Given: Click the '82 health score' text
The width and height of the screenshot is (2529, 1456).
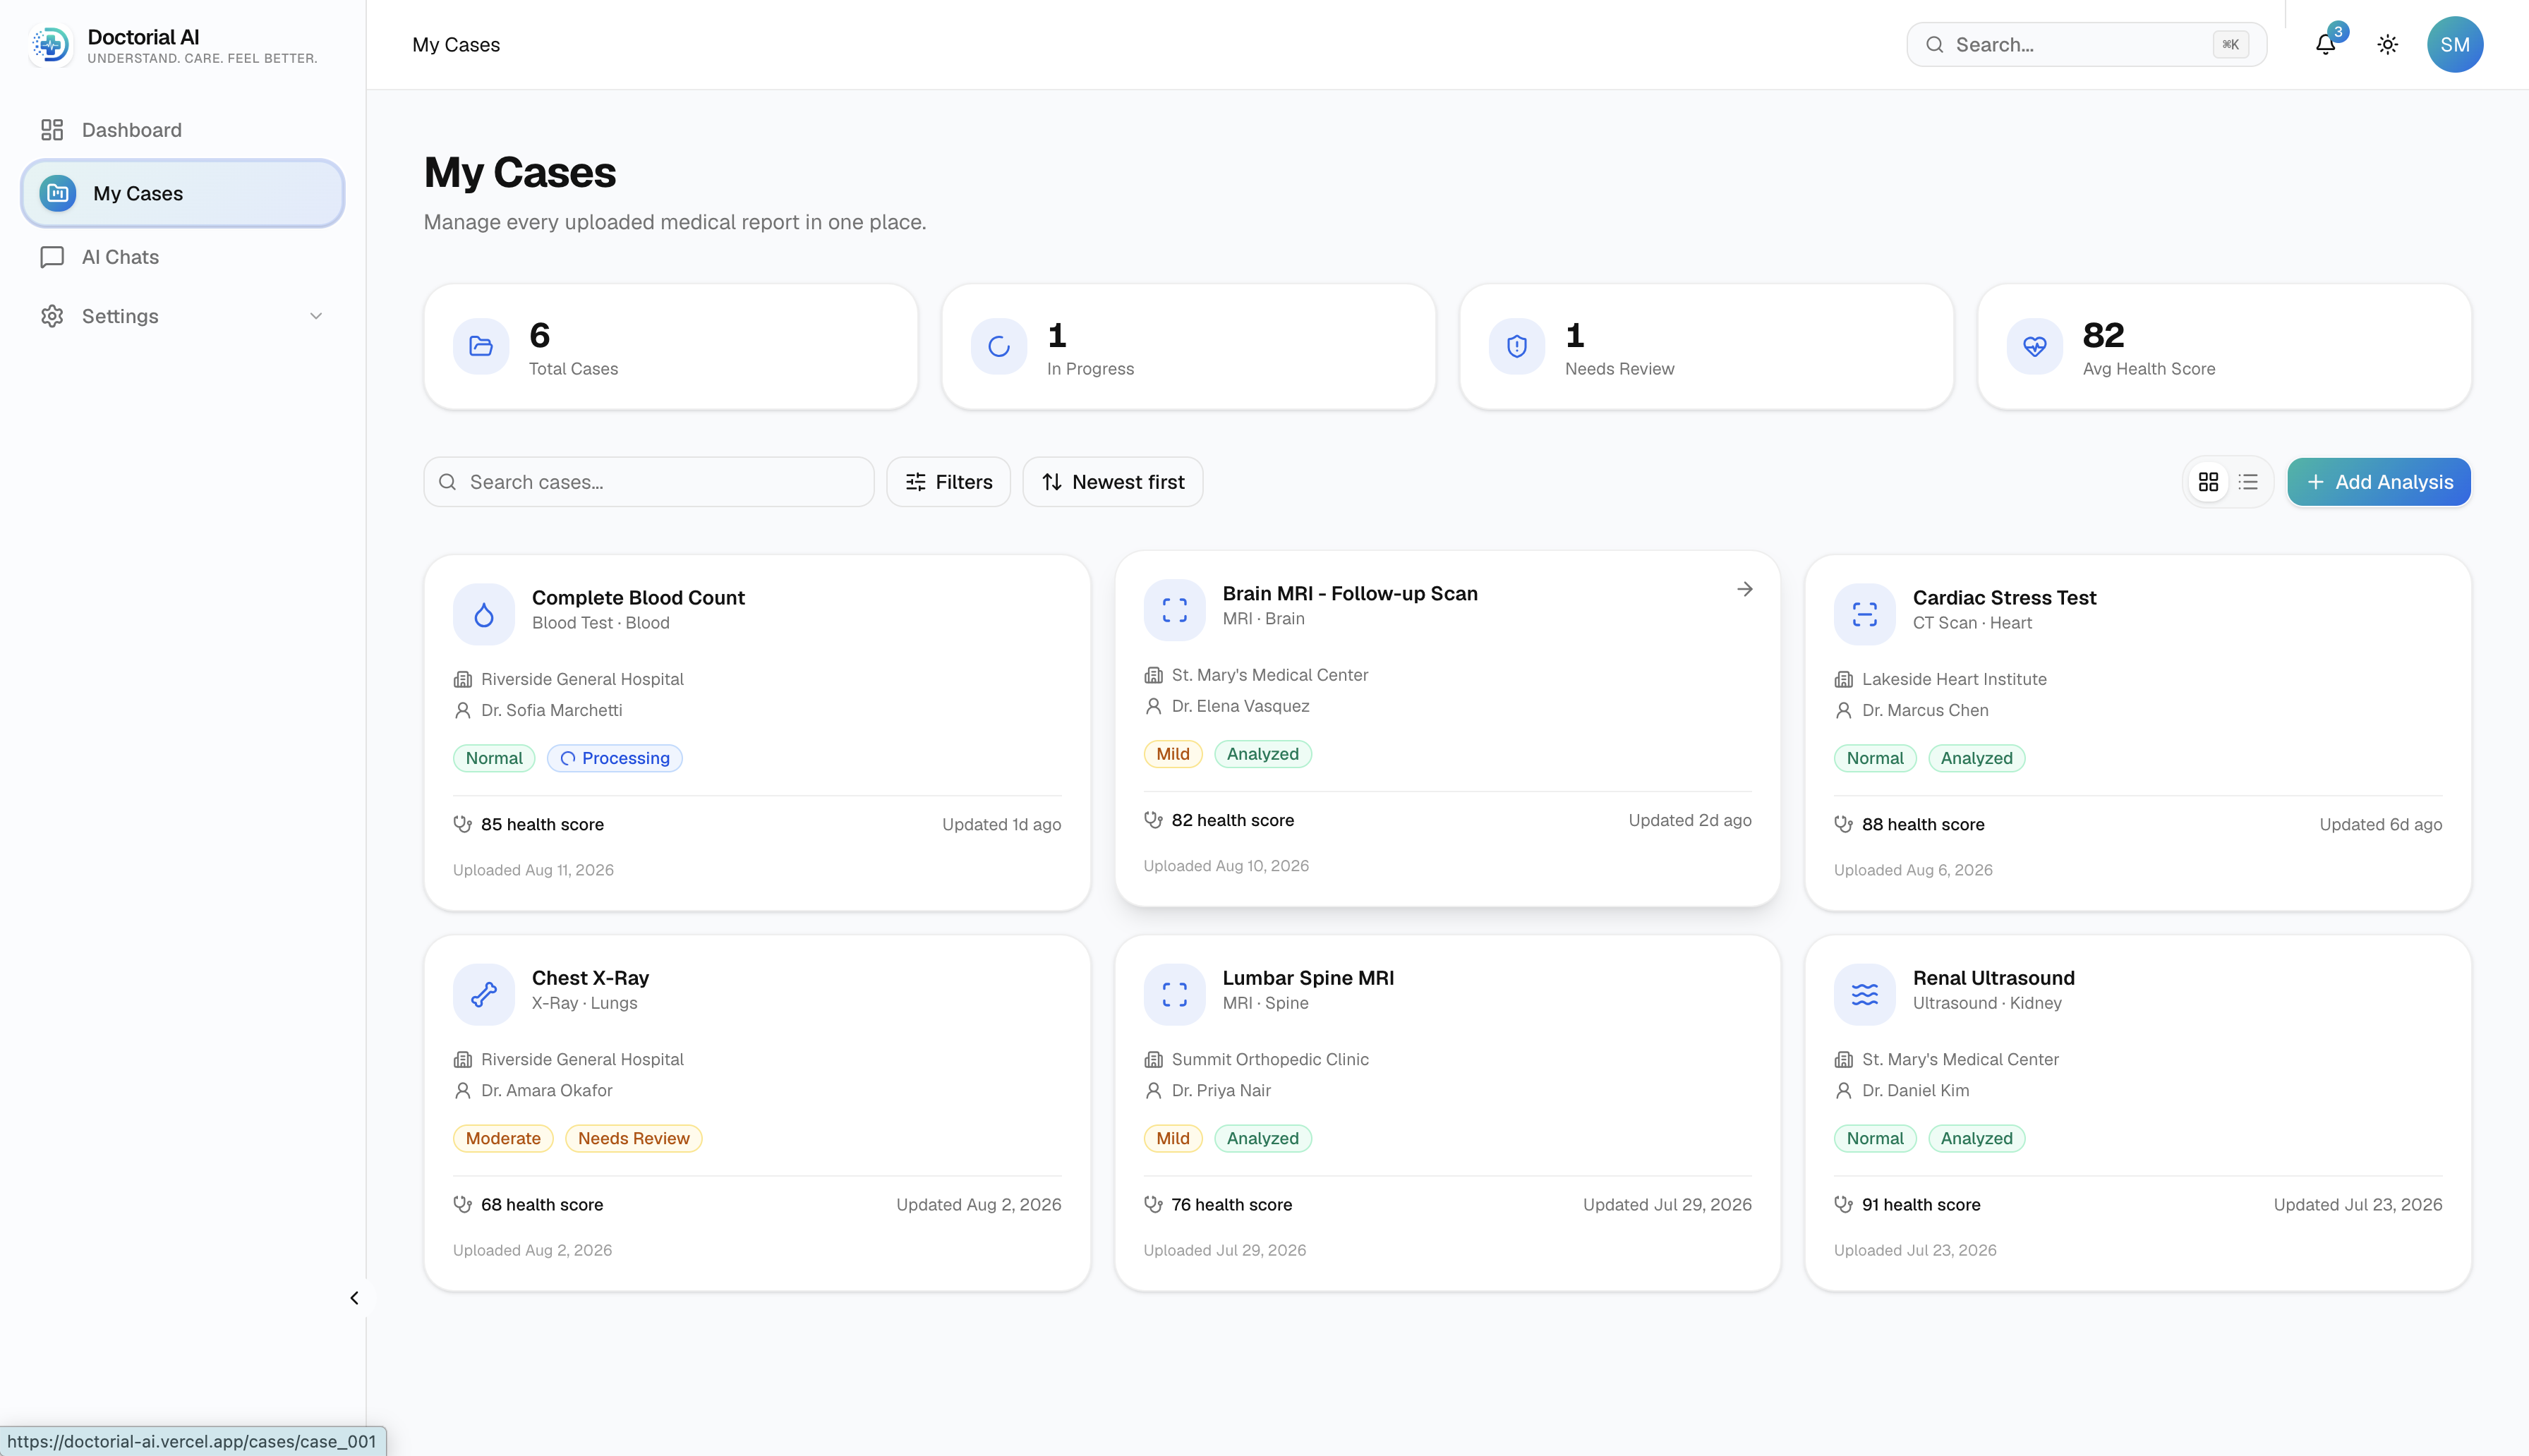Looking at the screenshot, I should [x=1233, y=820].
